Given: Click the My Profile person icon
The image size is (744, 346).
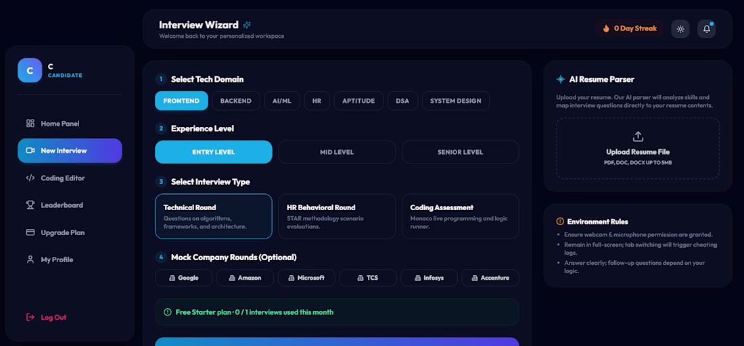Looking at the screenshot, I should 30,259.
